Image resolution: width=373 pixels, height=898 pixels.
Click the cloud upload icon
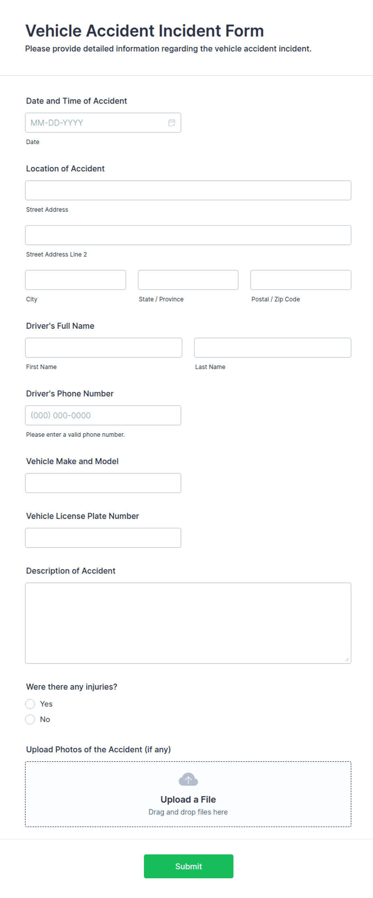pos(188,779)
